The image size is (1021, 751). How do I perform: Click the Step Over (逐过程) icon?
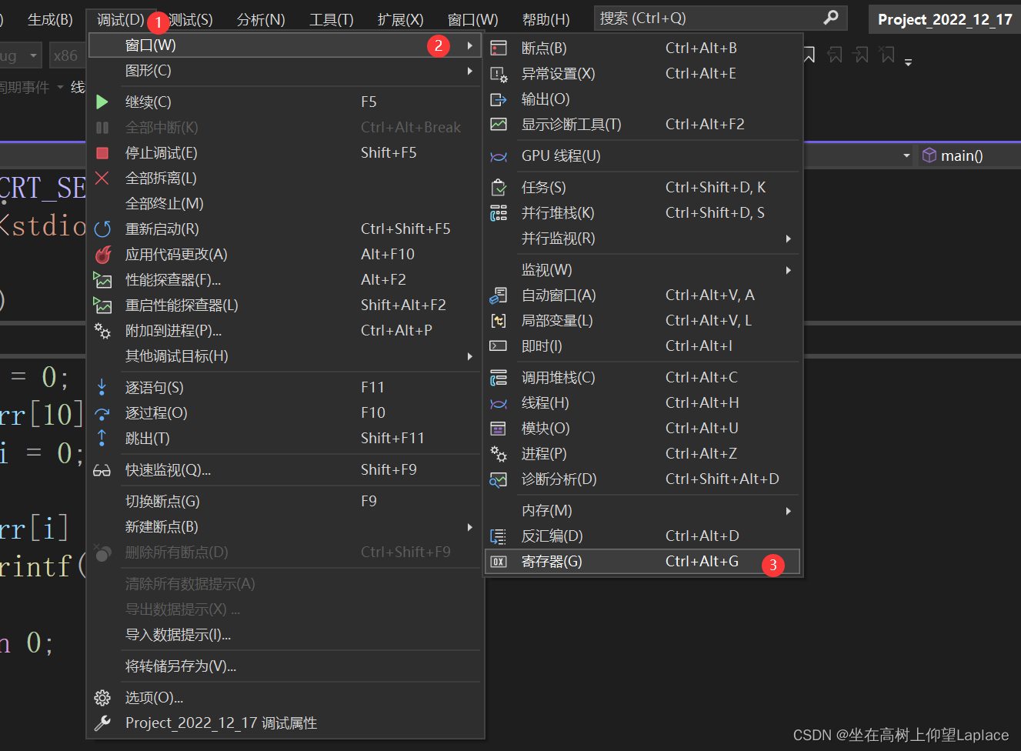(x=102, y=413)
